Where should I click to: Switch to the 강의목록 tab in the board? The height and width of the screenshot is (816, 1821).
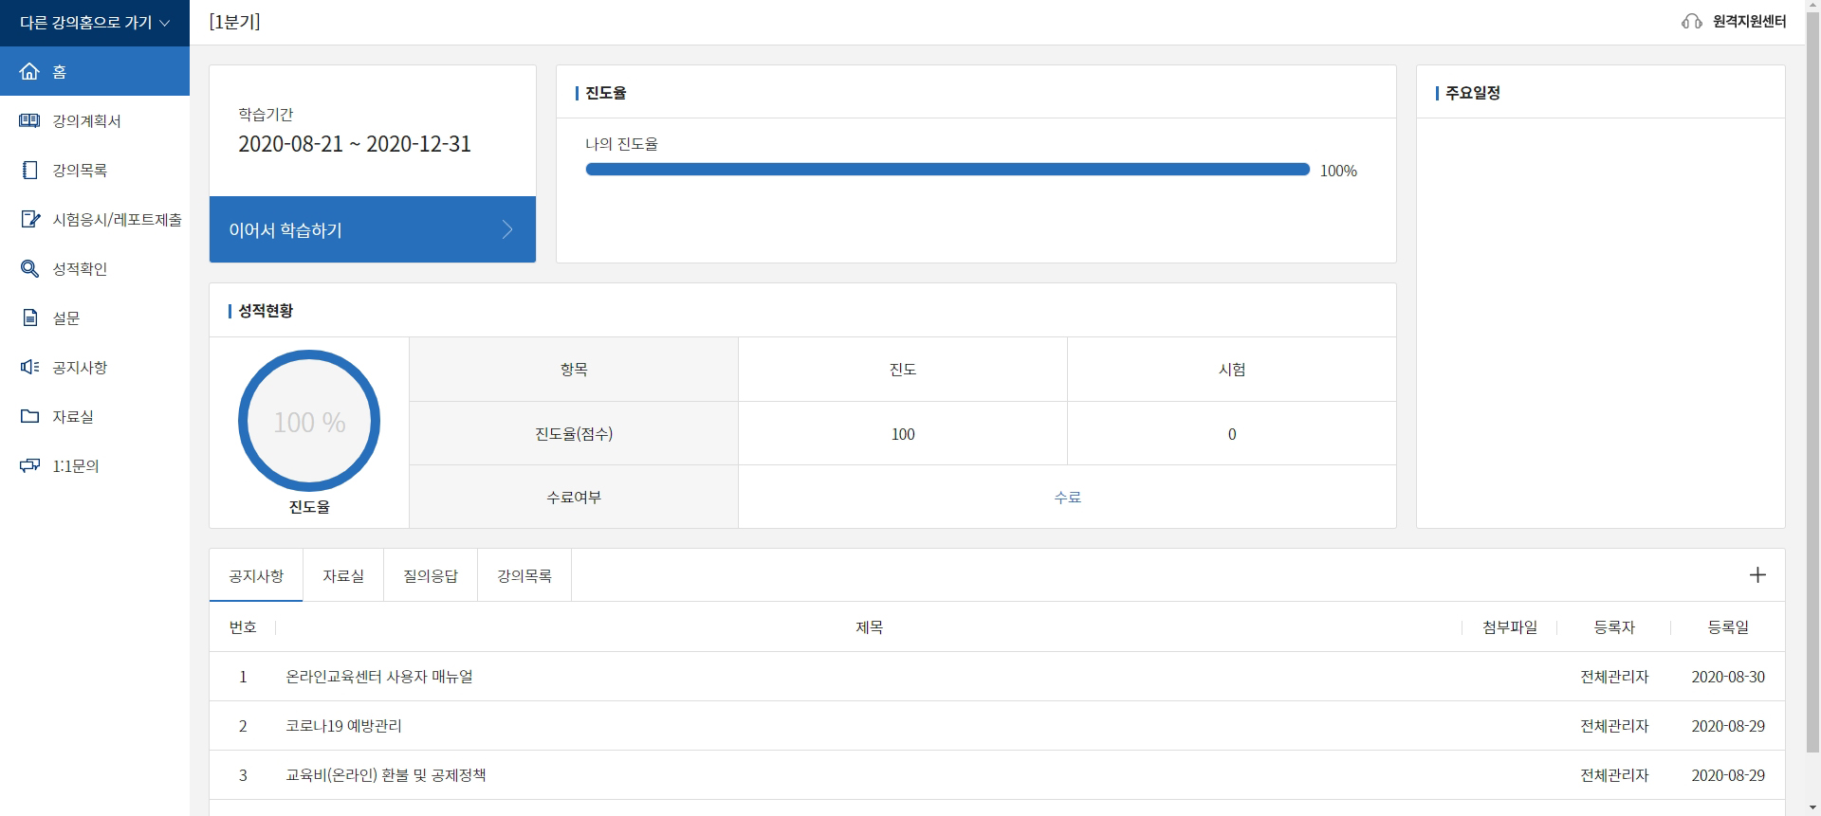(x=524, y=575)
